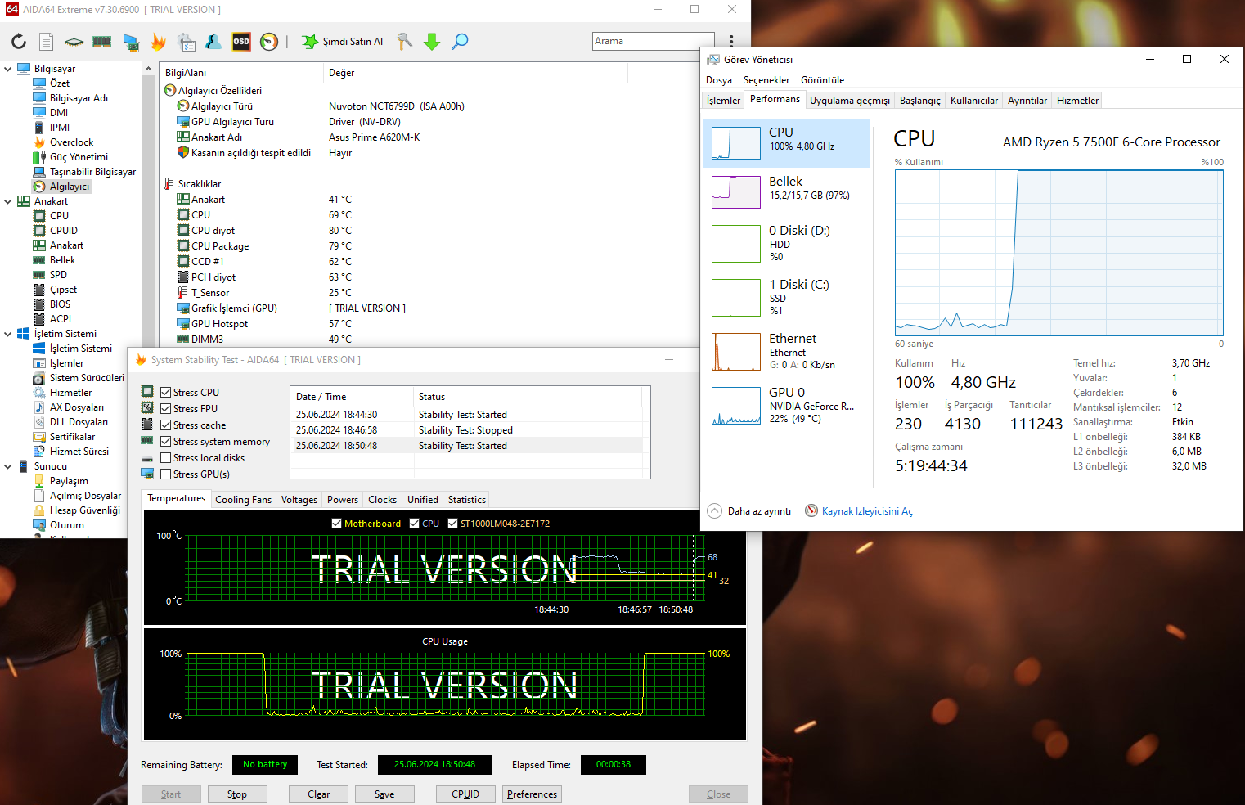Image resolution: width=1245 pixels, height=805 pixels.
Task: Select SPD item in the tree
Action: pos(58,275)
